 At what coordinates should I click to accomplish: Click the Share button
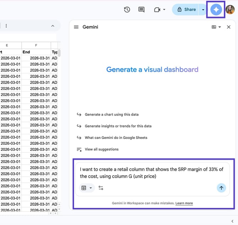[187, 10]
